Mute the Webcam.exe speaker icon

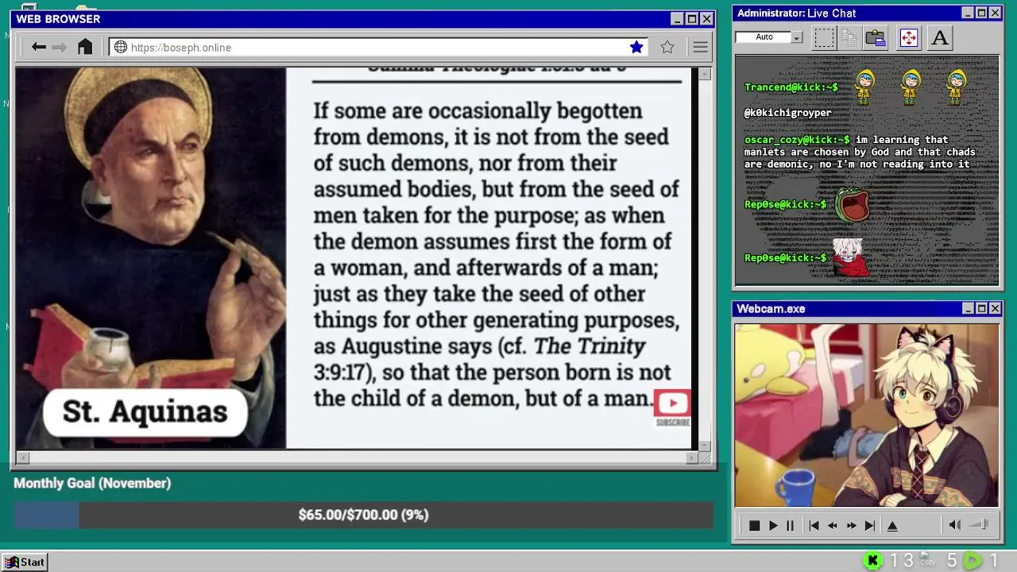tap(954, 525)
